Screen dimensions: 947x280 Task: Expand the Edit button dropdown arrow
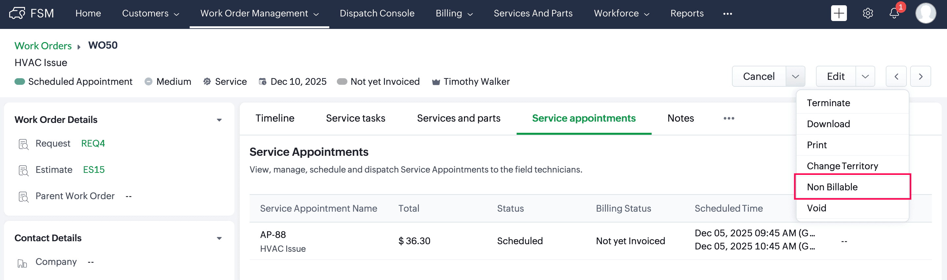[865, 76]
